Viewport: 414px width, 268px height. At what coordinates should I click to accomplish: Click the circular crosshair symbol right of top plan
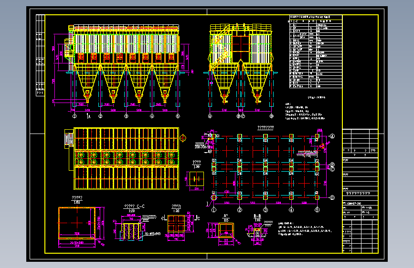(x=183, y=138)
